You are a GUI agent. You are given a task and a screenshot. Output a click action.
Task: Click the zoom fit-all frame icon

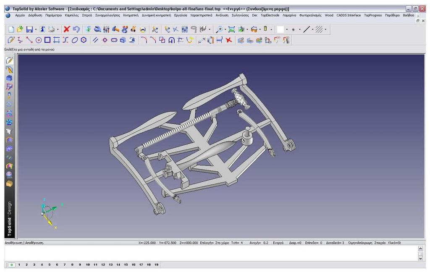click(232, 29)
